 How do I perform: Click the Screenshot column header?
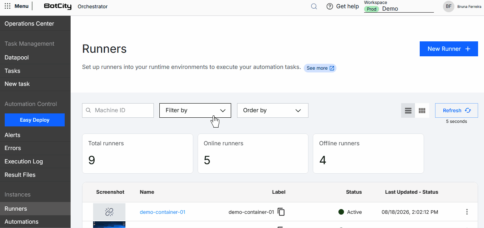(x=110, y=192)
